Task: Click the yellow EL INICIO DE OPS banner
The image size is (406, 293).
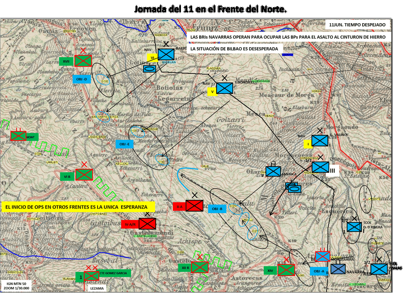Action: pyautogui.click(x=78, y=207)
